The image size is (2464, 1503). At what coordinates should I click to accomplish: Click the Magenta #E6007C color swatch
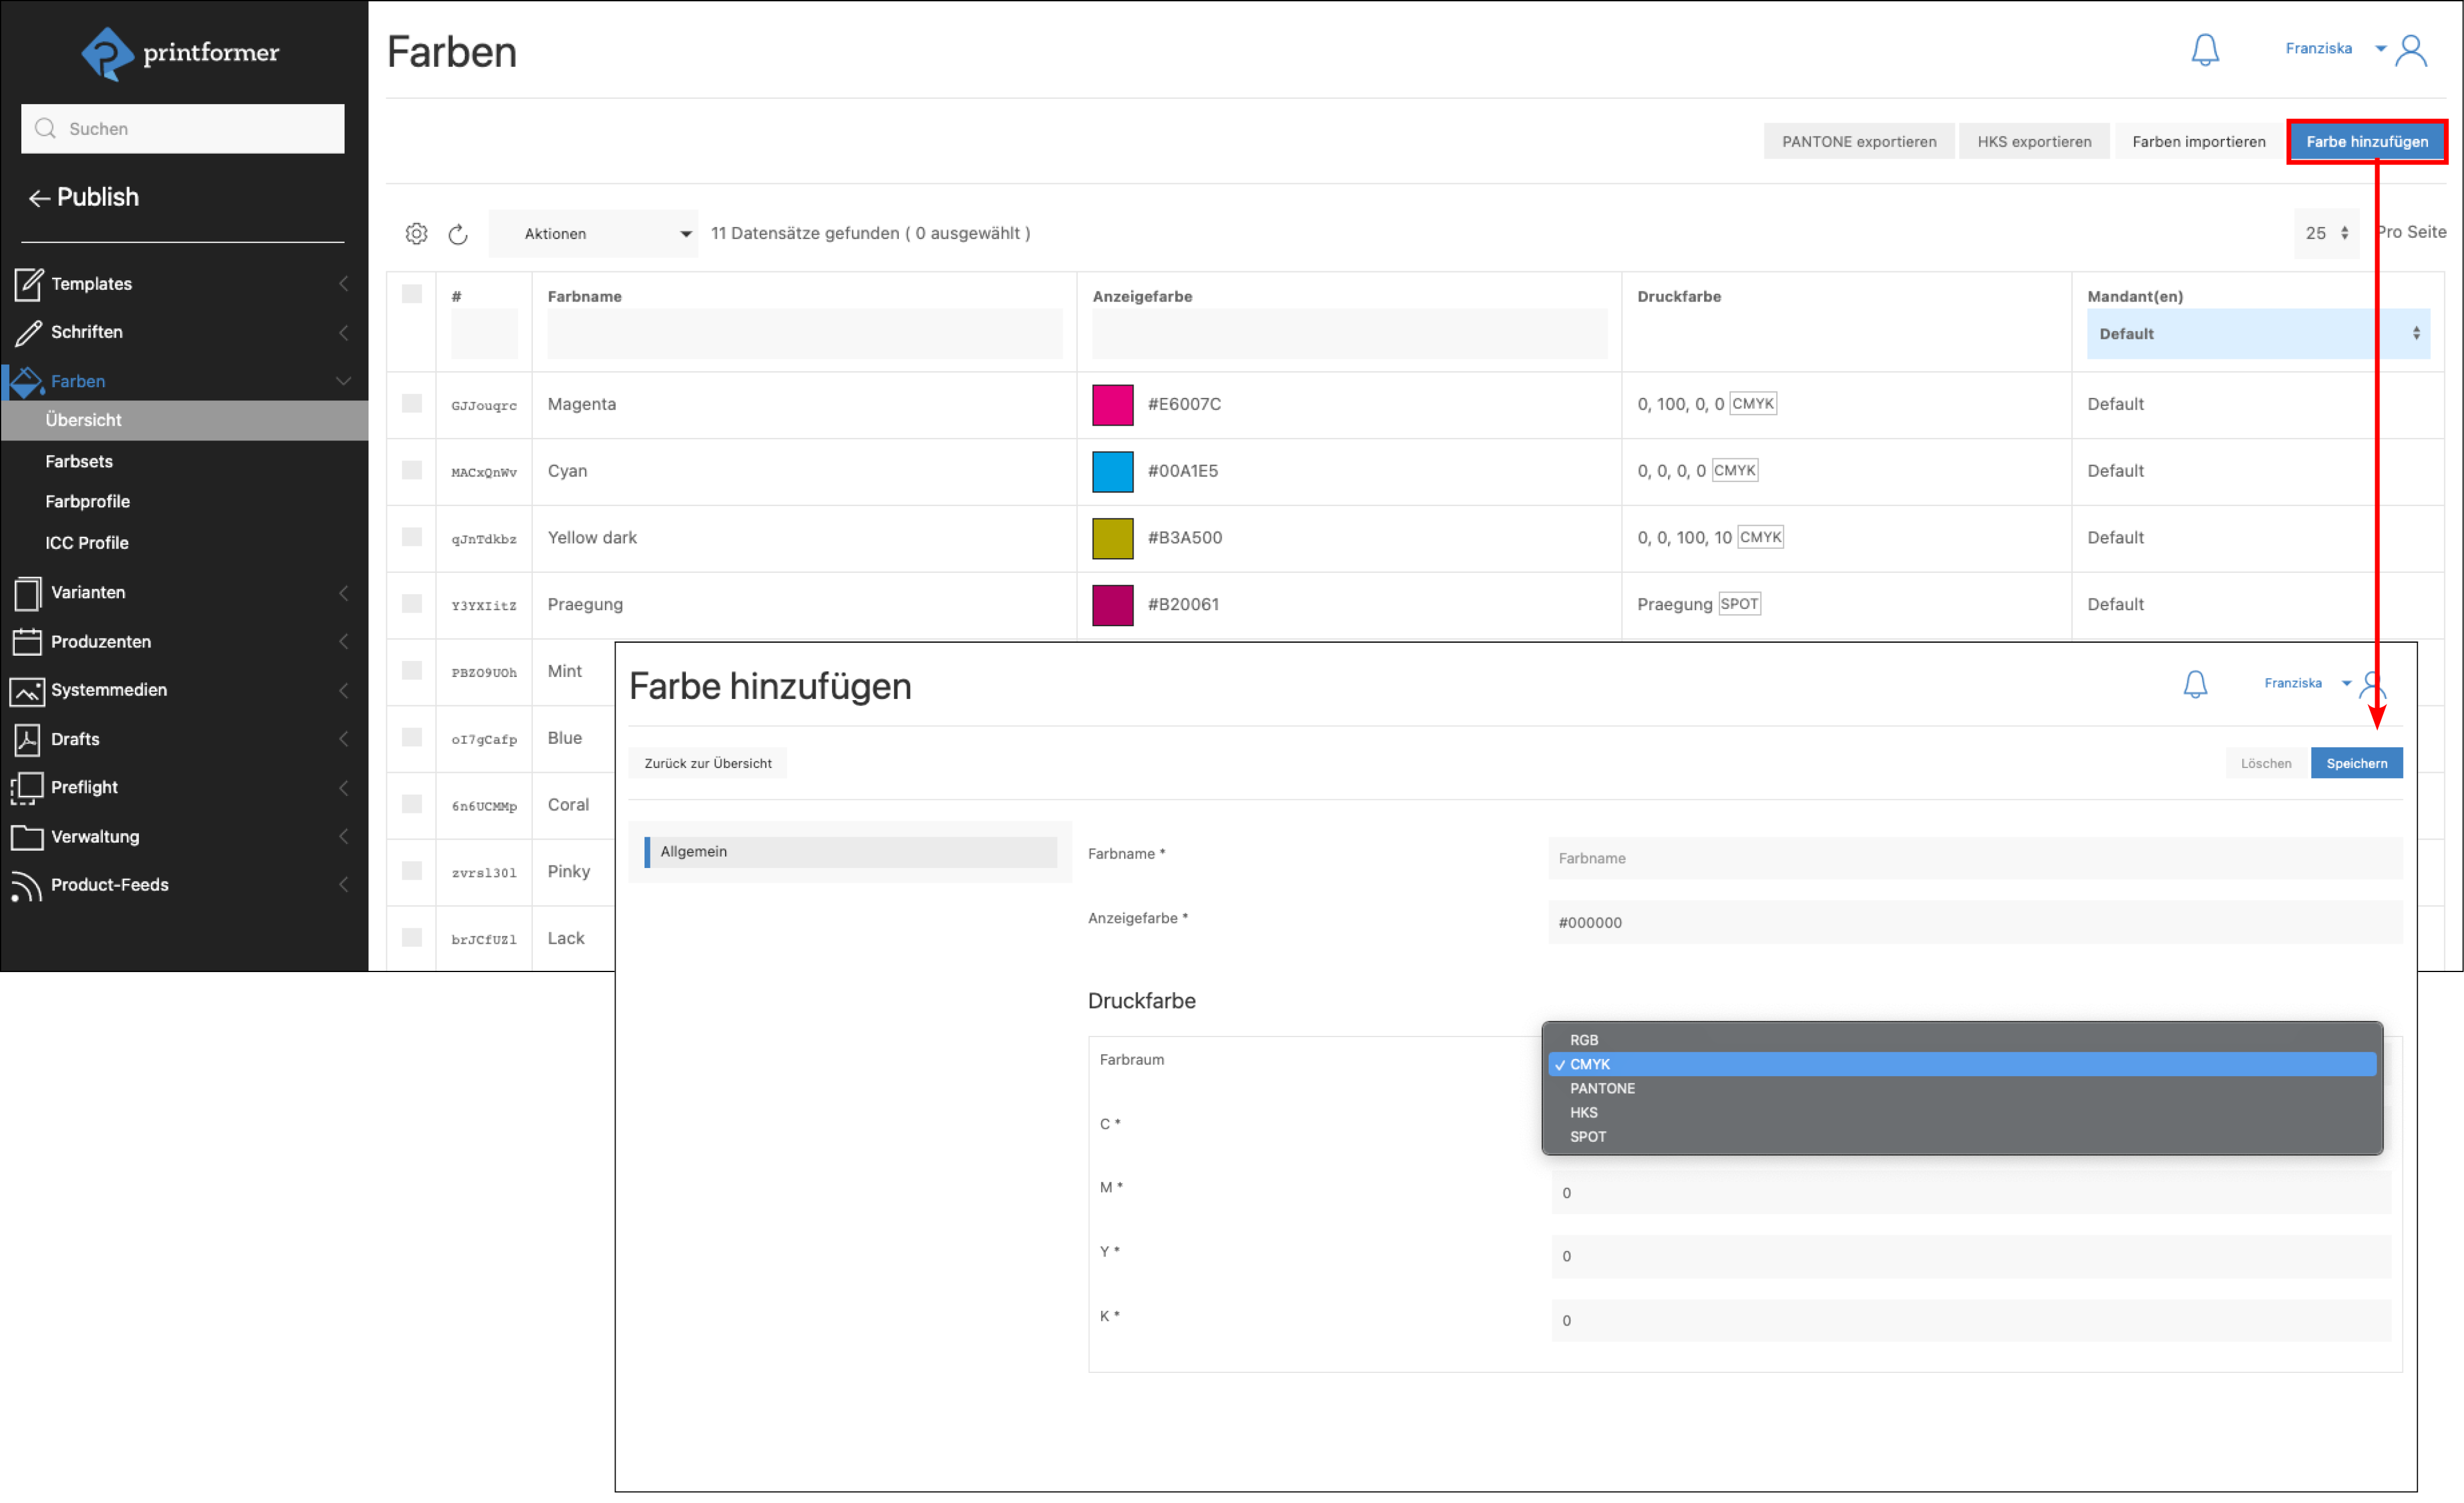pyautogui.click(x=1112, y=405)
